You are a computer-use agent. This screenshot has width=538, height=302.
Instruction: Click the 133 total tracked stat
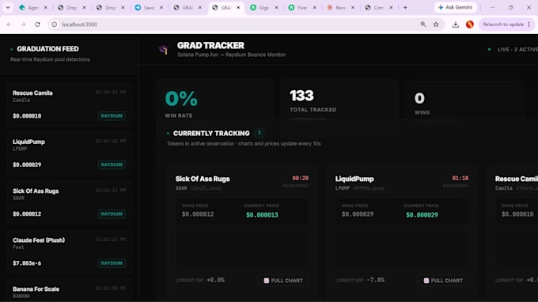(x=301, y=96)
